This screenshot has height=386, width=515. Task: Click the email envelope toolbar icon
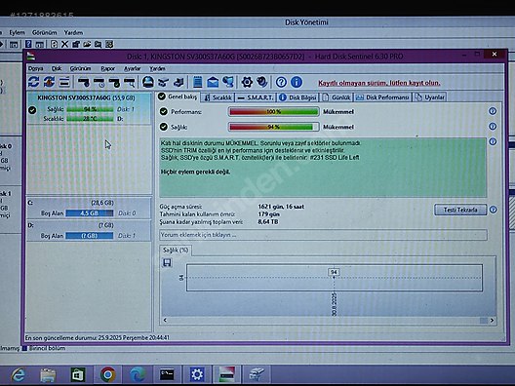213,82
